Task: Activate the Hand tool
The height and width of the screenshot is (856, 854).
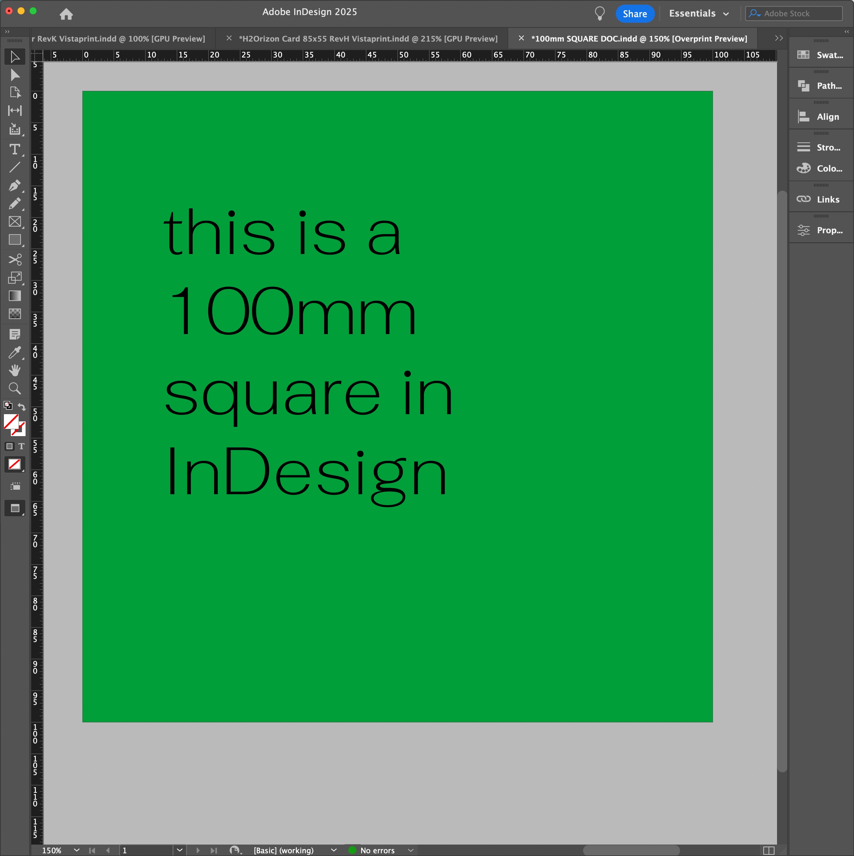Action: click(15, 371)
